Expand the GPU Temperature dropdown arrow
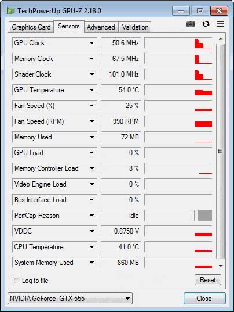 tap(92, 90)
